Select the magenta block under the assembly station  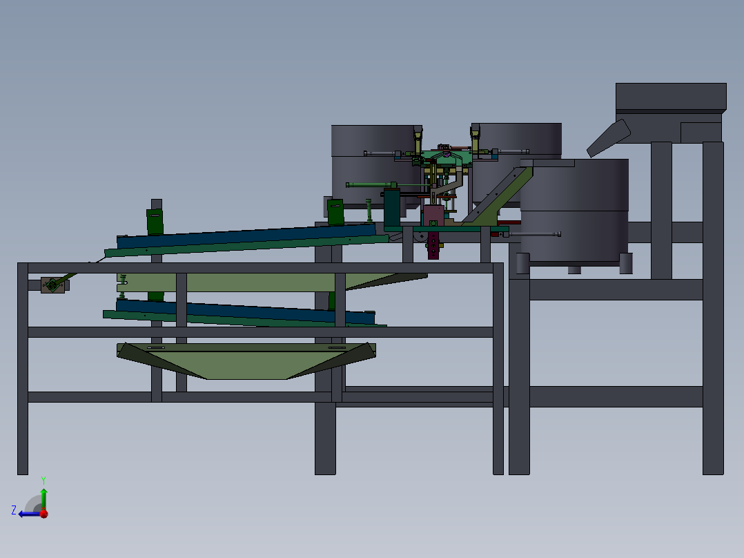(433, 245)
